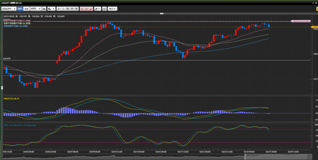Open the 4時間 timeframe dropdown
Screen dimensions: 318x160
36,9
